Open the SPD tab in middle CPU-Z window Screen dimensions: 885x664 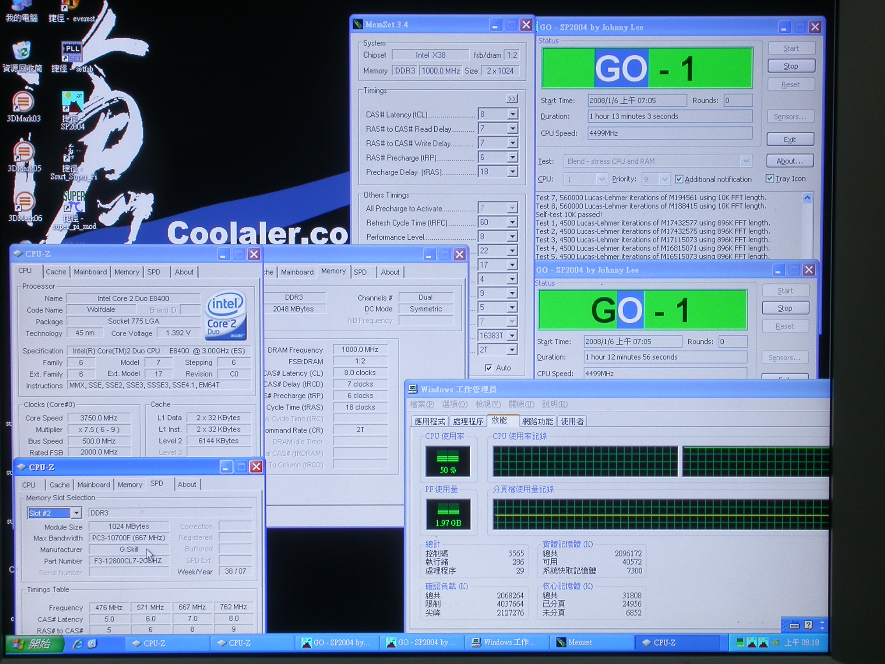coord(360,272)
